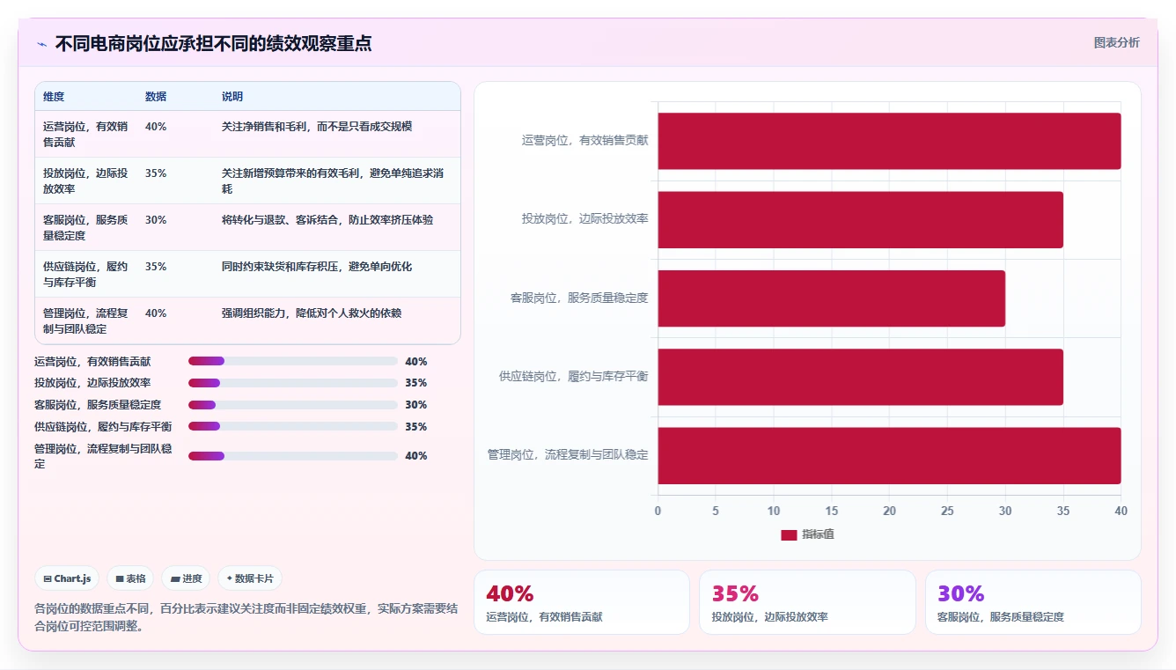Click table cell 运营岗位，有效销售贡献
The image size is (1176, 670).
[85, 134]
